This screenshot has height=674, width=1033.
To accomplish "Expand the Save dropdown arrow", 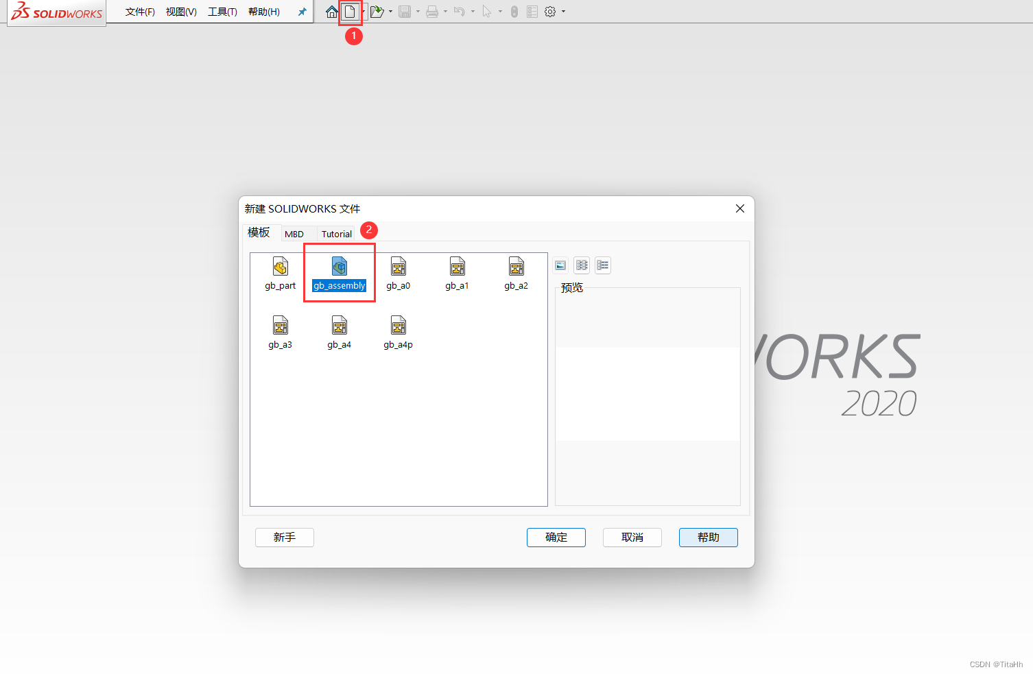I will click(x=418, y=12).
